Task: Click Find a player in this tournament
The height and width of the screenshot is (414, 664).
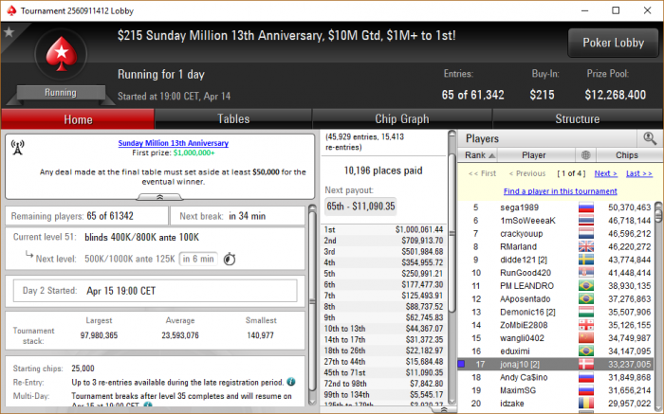Action: (560, 191)
